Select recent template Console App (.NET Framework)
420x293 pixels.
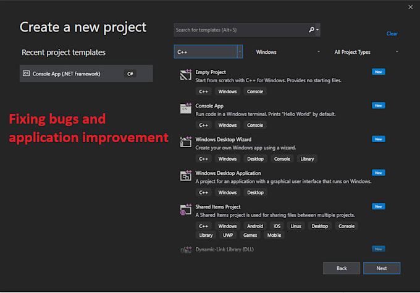(x=86, y=74)
